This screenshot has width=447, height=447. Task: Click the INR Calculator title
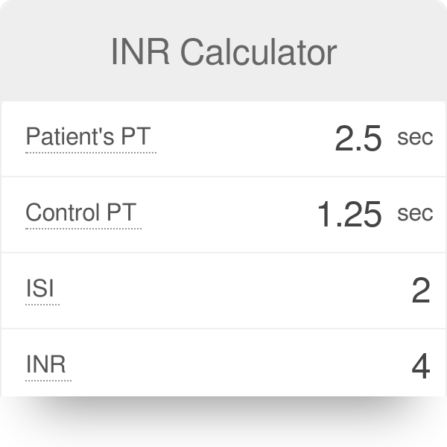point(224,52)
